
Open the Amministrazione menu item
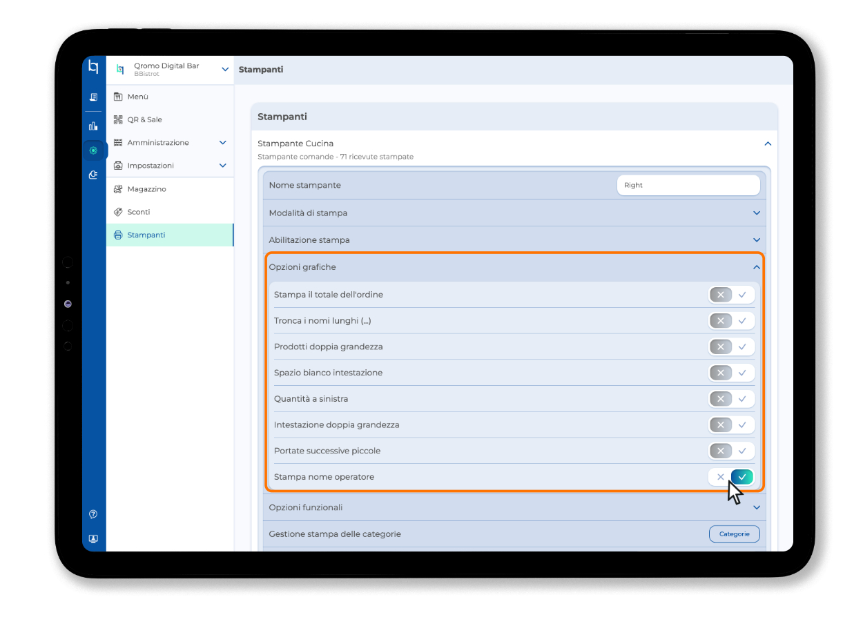170,143
